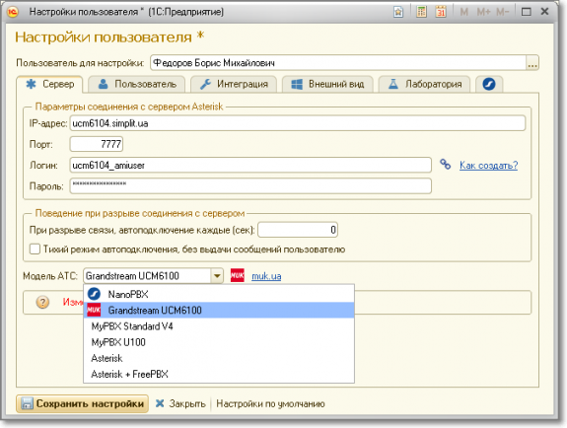Screen dimensions: 567x428
Task: Click the Логин input field
Action: [250, 165]
